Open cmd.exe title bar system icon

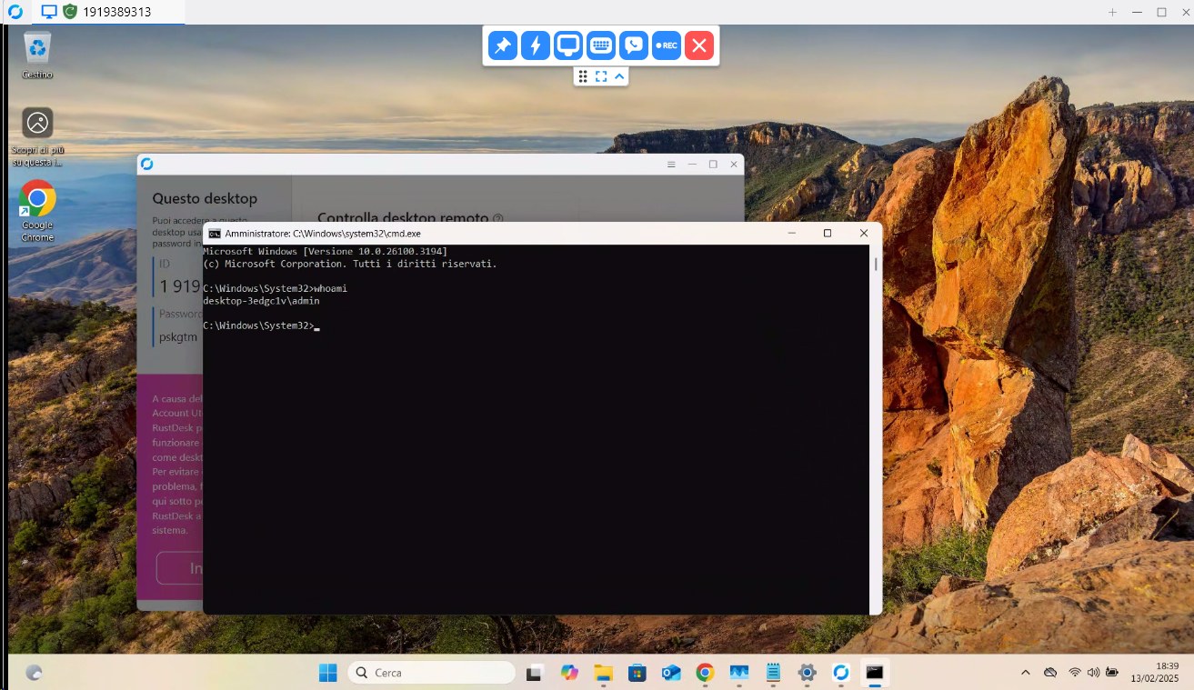tap(215, 234)
